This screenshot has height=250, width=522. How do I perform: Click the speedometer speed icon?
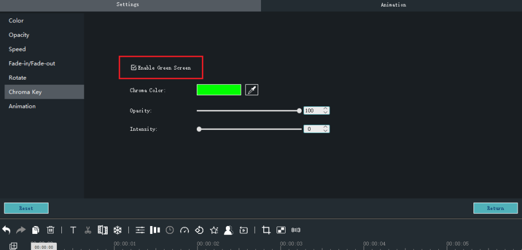pos(185,230)
